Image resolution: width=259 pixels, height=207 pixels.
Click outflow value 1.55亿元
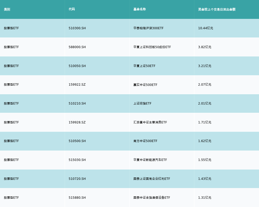[205, 160]
